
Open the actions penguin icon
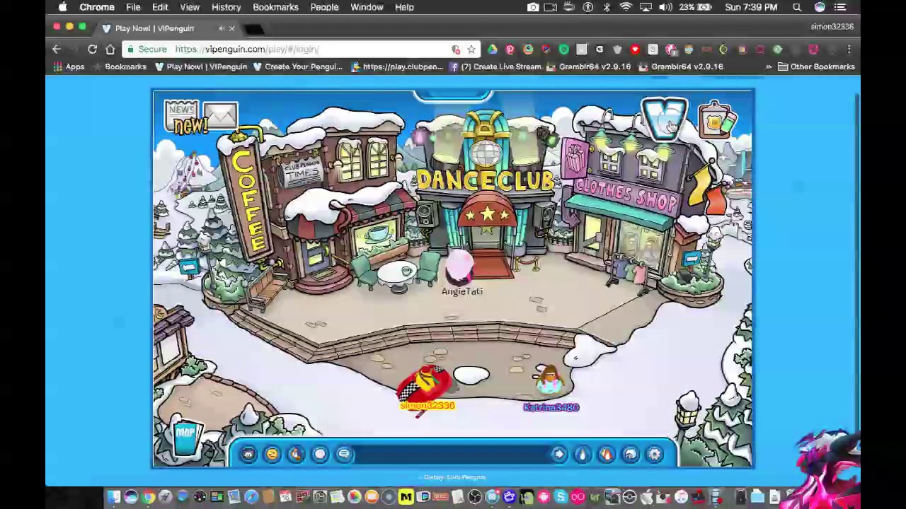click(296, 454)
